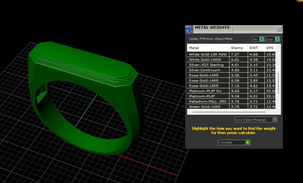The height and width of the screenshot is (183, 303).
Task: Sort by the Metal column header
Action: [x=208, y=48]
